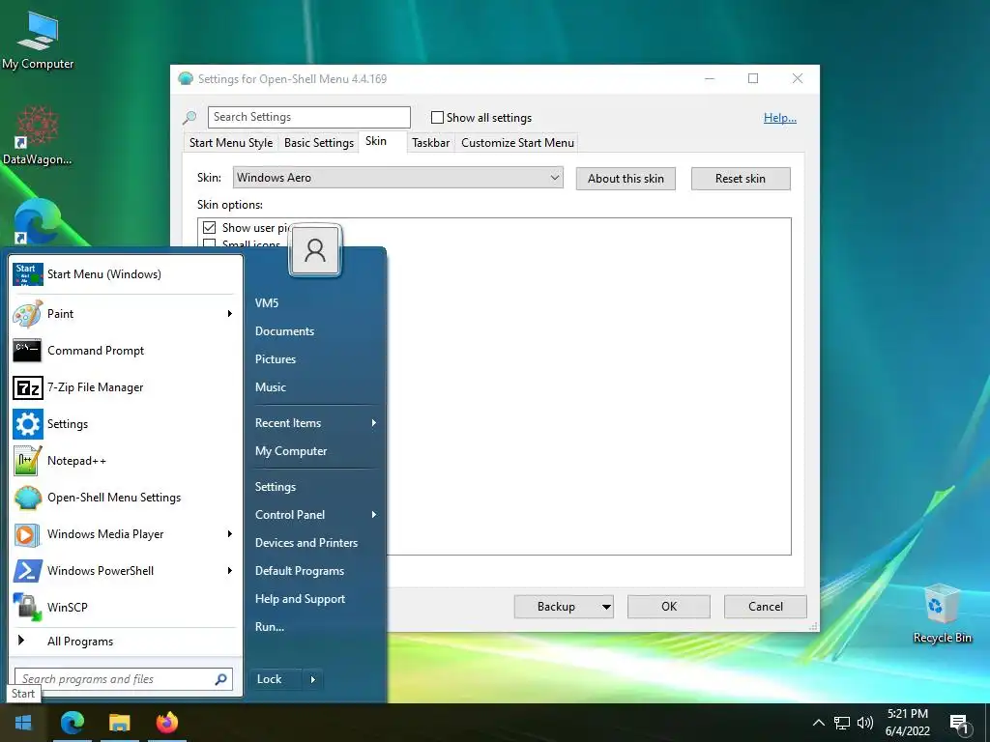Click the user picture icon

[315, 250]
